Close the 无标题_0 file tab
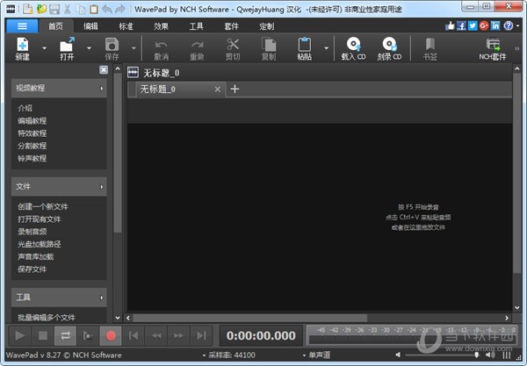 coord(218,90)
